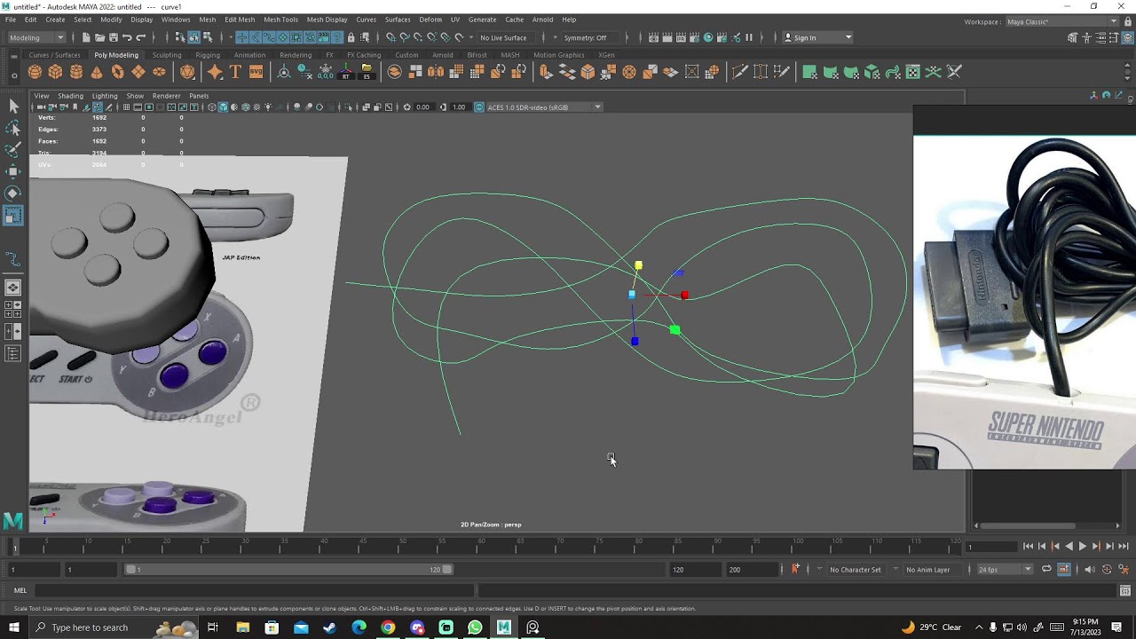
Task: Create a polygon sphere from the shelf
Action: 35,72
